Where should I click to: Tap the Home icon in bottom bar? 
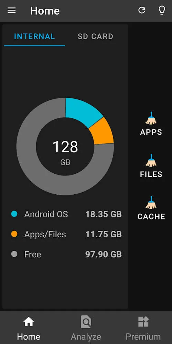[x=29, y=322]
